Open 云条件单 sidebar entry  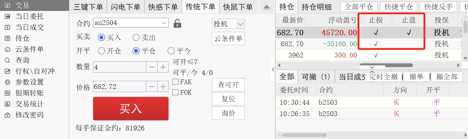pyautogui.click(x=30, y=49)
